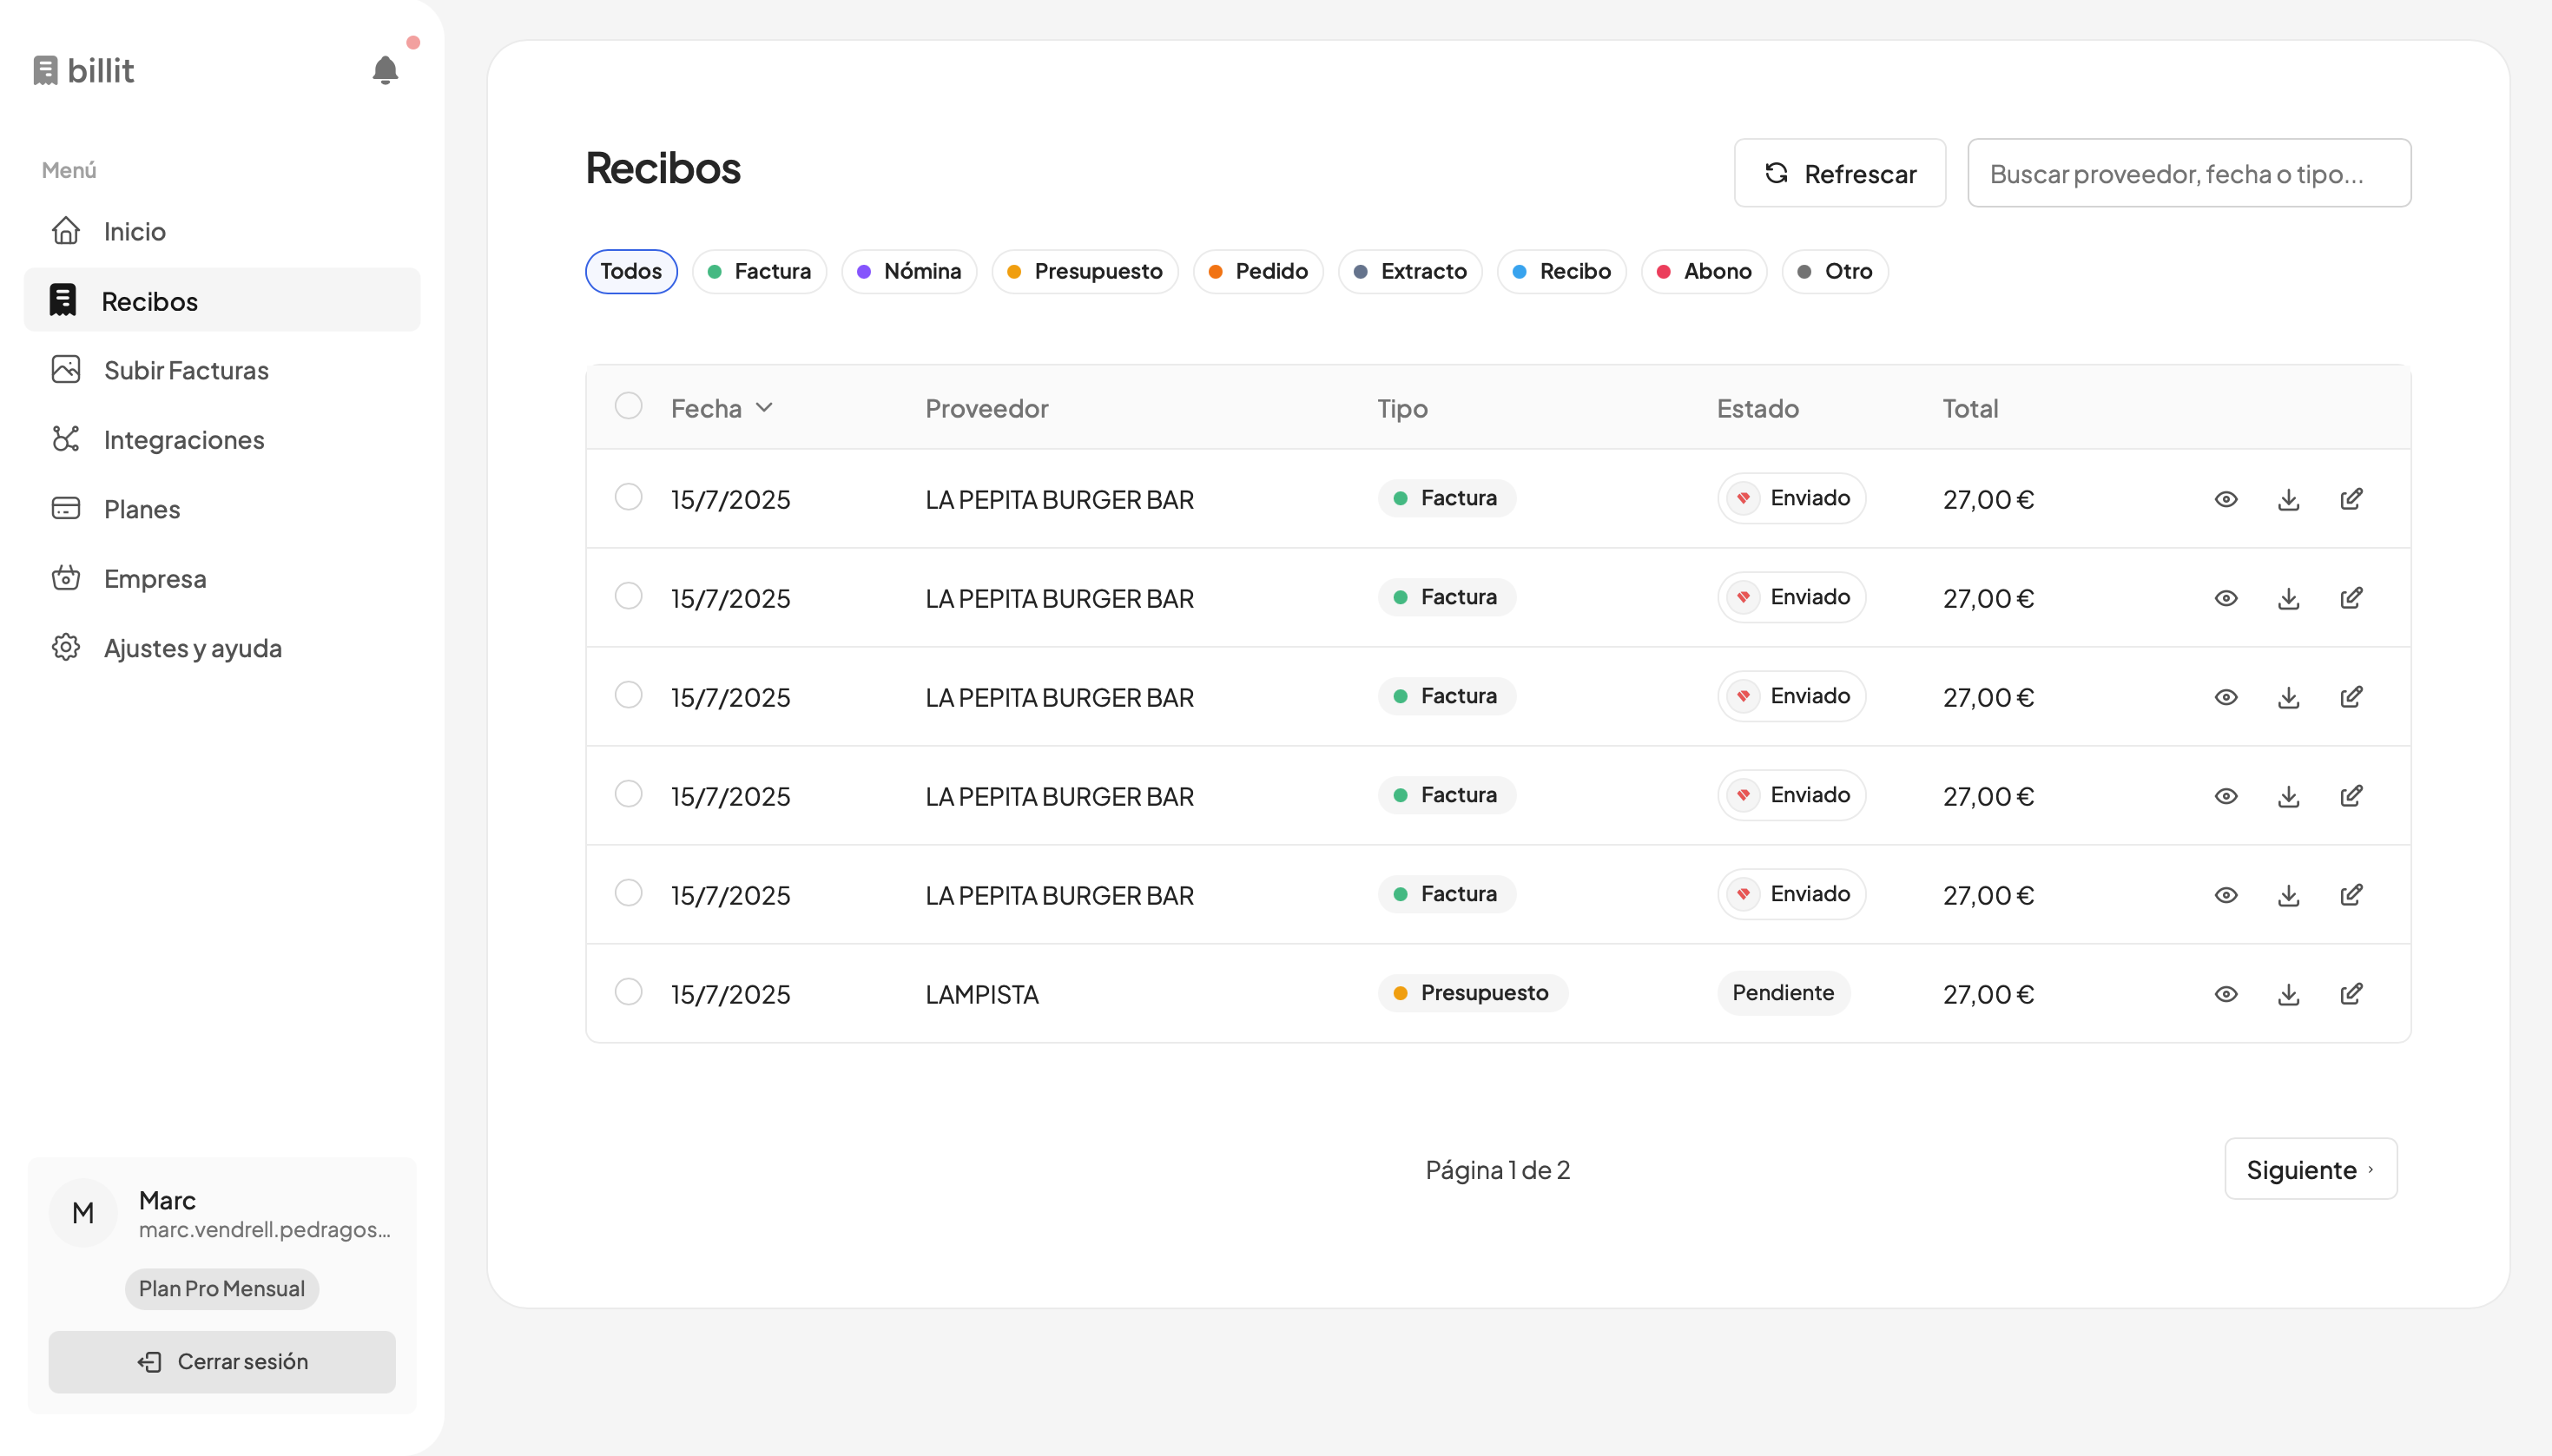Viewport: 2552px width, 1456px height.
Task: Open the notifications bell
Action: click(x=385, y=70)
